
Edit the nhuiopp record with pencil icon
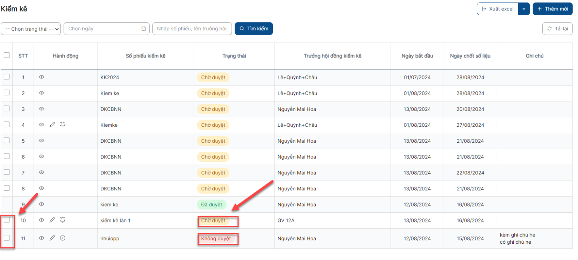tap(52, 238)
